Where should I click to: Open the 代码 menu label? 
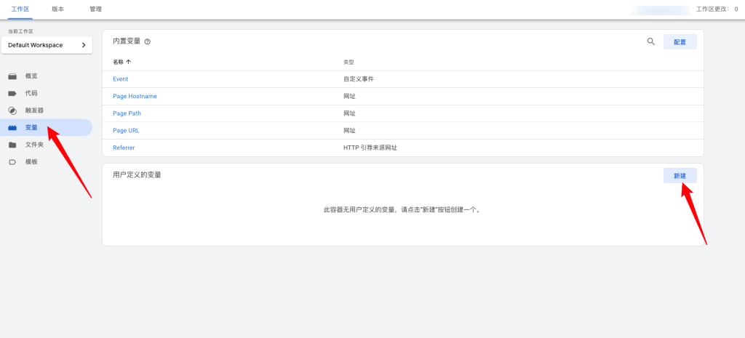31,93
